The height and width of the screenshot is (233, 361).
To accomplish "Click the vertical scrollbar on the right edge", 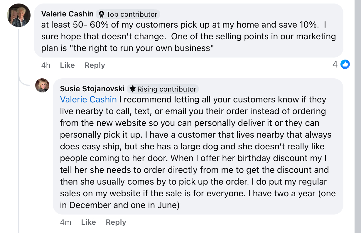I will [x=358, y=116].
